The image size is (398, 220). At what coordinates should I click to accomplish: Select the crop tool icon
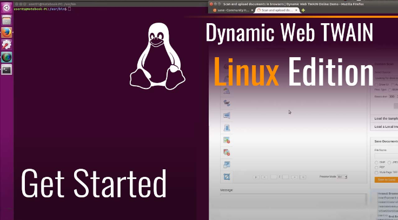[x=227, y=176]
